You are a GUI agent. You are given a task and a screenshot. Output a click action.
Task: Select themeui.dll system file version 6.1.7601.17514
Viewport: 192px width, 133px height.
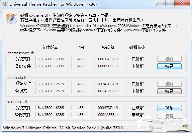coord(51,84)
